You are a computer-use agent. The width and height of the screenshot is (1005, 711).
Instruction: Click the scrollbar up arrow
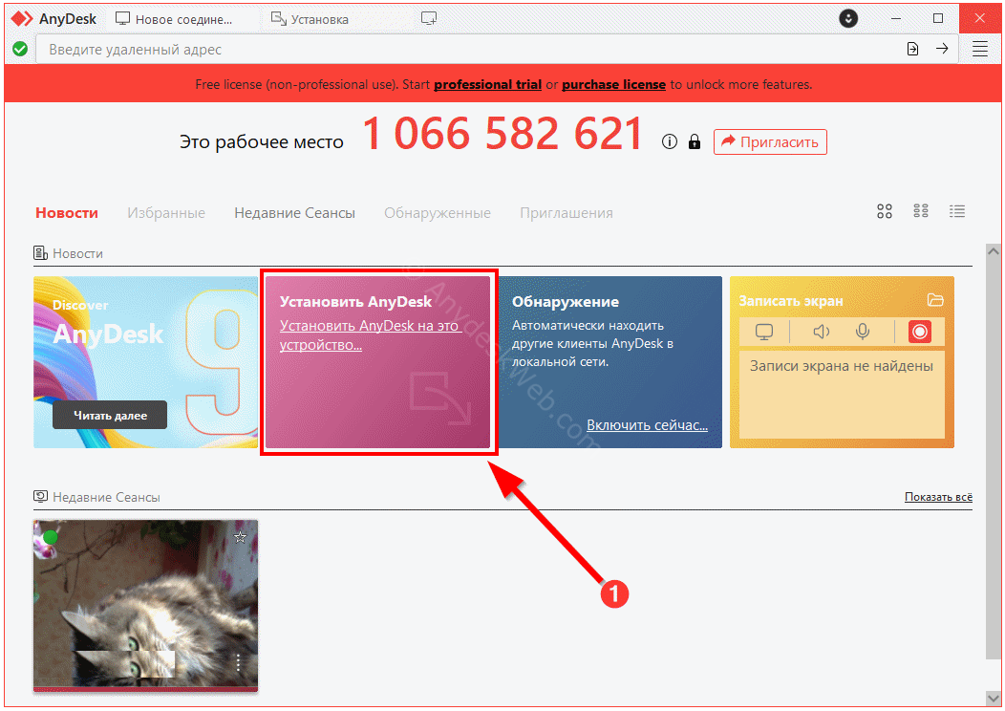point(994,251)
